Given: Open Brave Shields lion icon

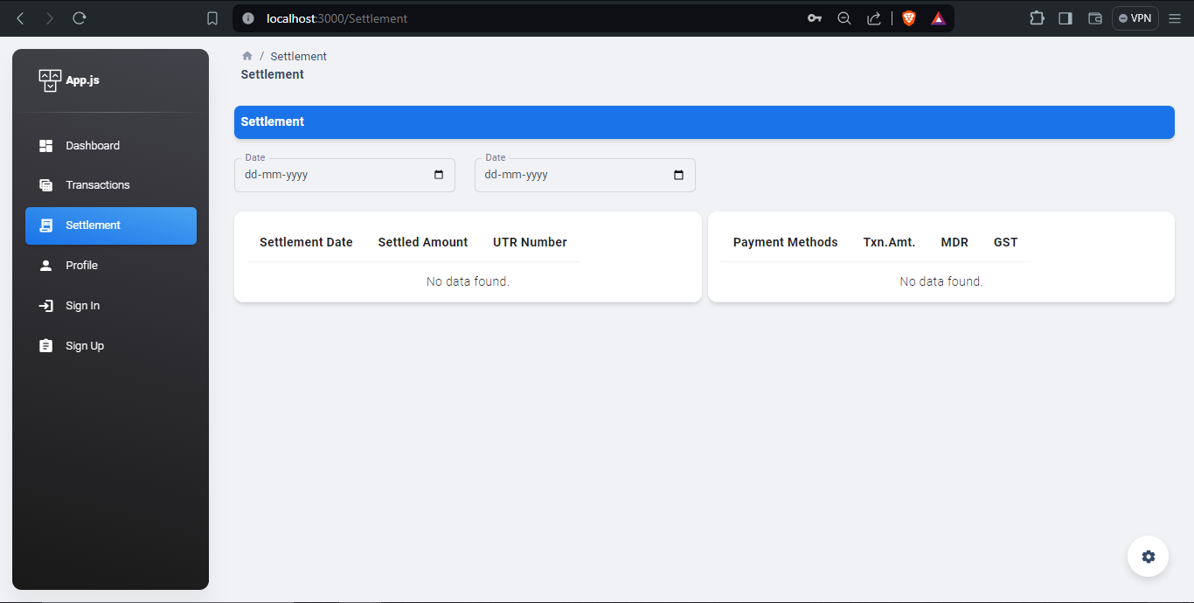Looking at the screenshot, I should (x=909, y=18).
